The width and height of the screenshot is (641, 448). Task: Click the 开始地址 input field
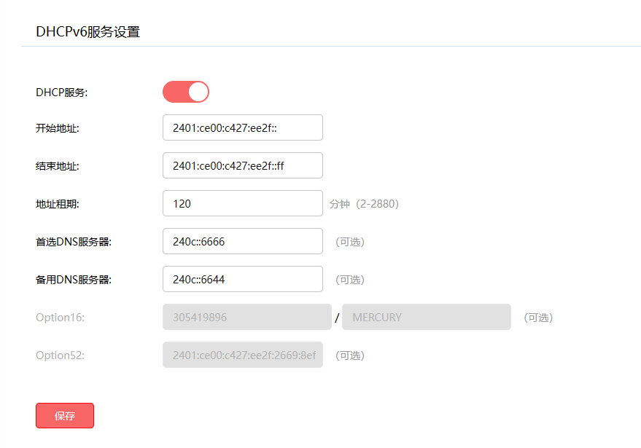click(242, 127)
